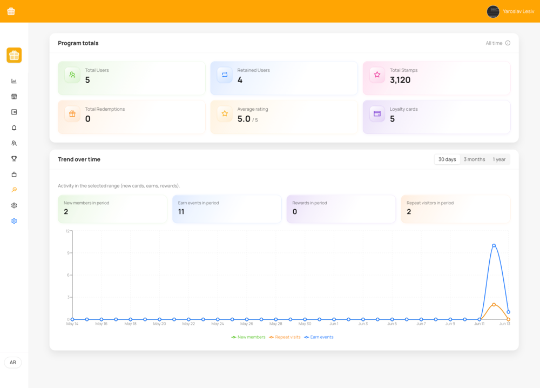Image resolution: width=540 pixels, height=388 pixels.
Task: Select the 1 year range tab
Action: click(499, 159)
